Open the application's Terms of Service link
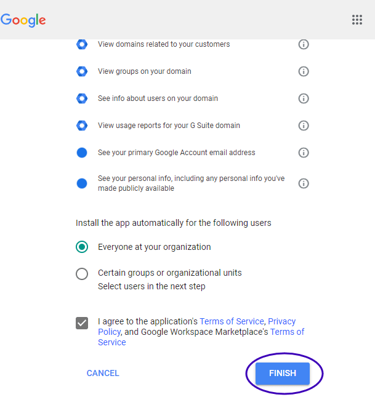 tap(232, 321)
